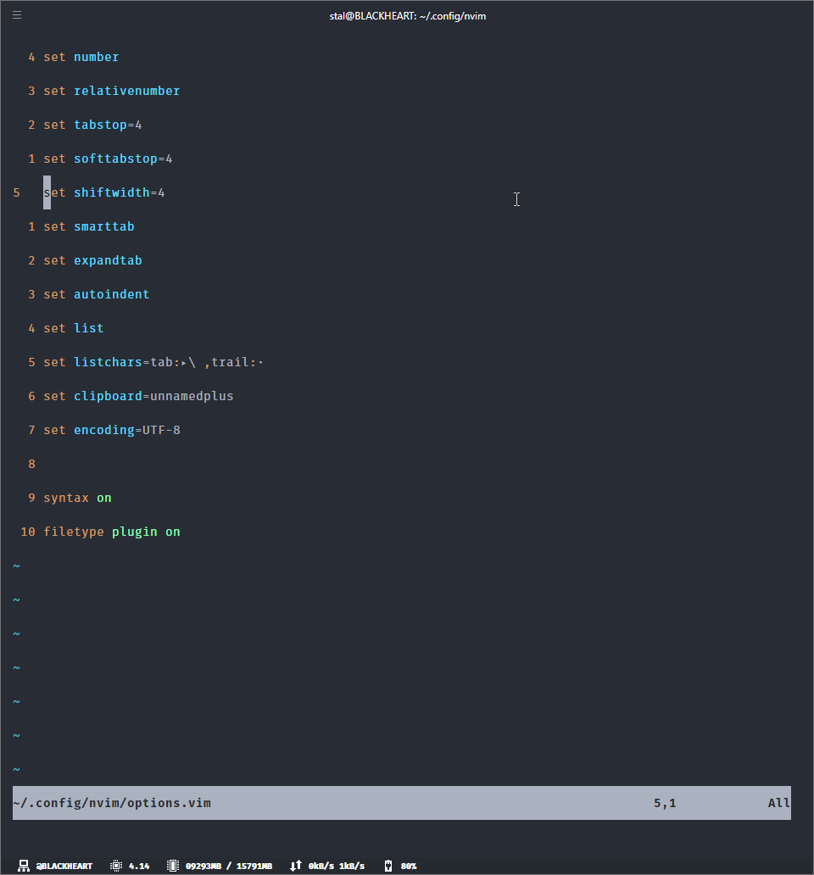This screenshot has width=814, height=875.
Task: Click the 80% battery level text
Action: 409,866
